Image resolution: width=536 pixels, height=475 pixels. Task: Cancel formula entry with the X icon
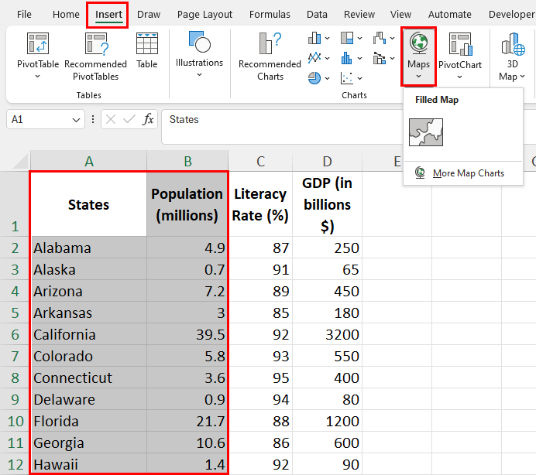click(111, 119)
